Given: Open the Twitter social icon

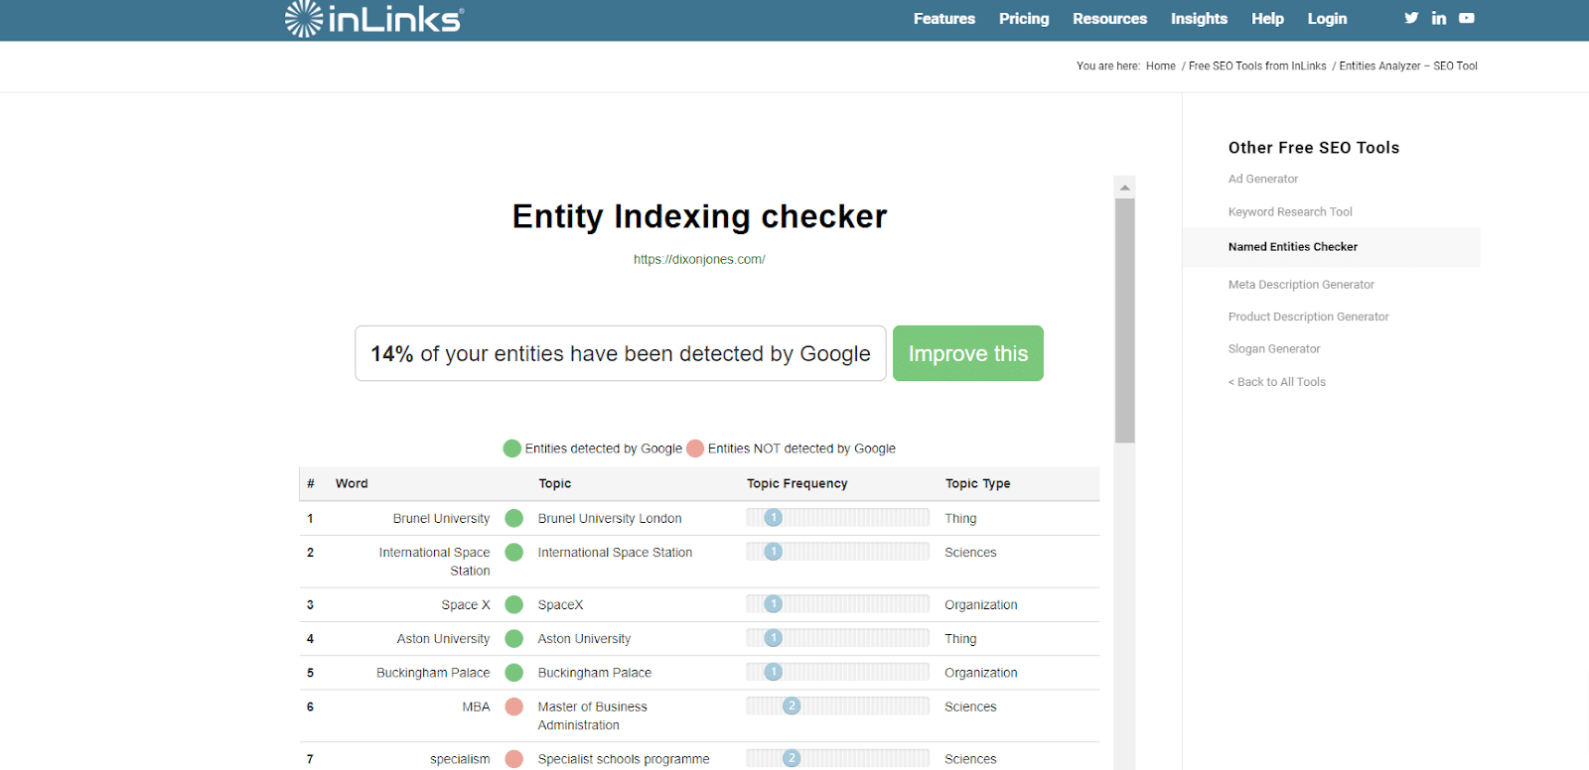Looking at the screenshot, I should (1411, 18).
